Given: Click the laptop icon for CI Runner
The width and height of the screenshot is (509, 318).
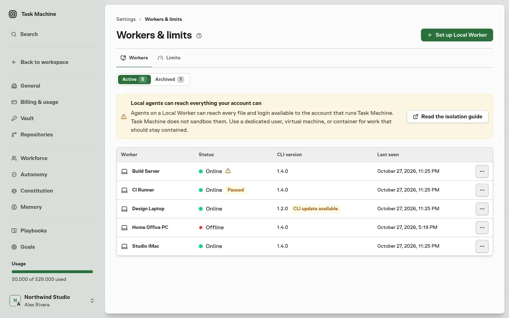Looking at the screenshot, I should (124, 190).
